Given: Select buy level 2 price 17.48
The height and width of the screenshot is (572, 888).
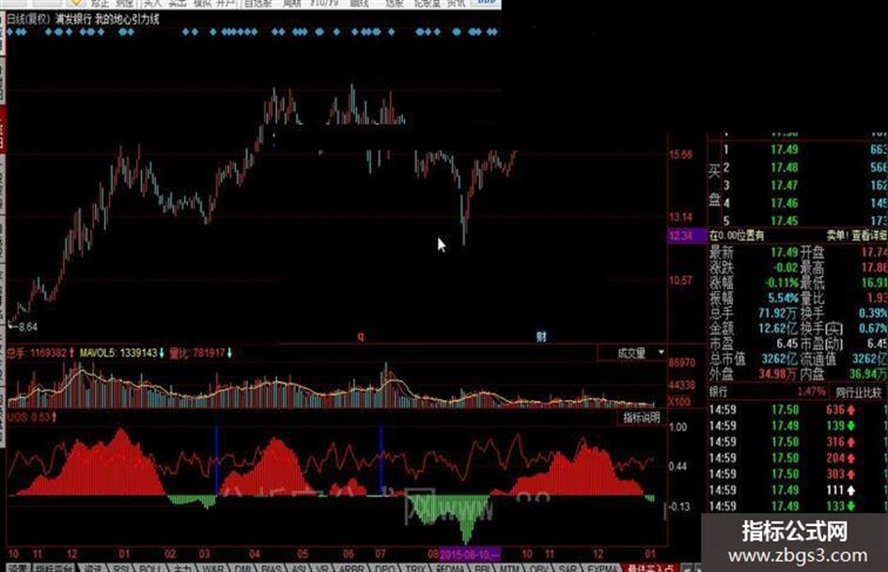Looking at the screenshot, I should 784,167.
